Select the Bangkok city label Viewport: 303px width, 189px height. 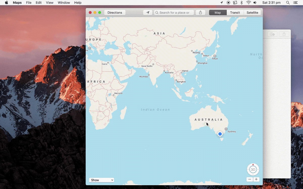tap(181, 82)
